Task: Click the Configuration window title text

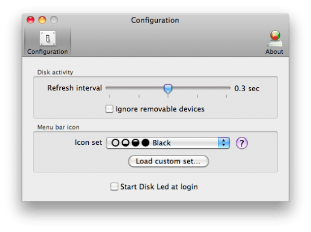Action: pyautogui.click(x=155, y=20)
